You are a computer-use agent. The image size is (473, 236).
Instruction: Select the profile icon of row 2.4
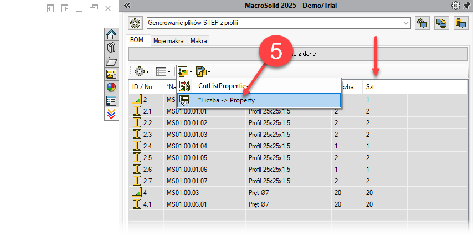(x=137, y=146)
